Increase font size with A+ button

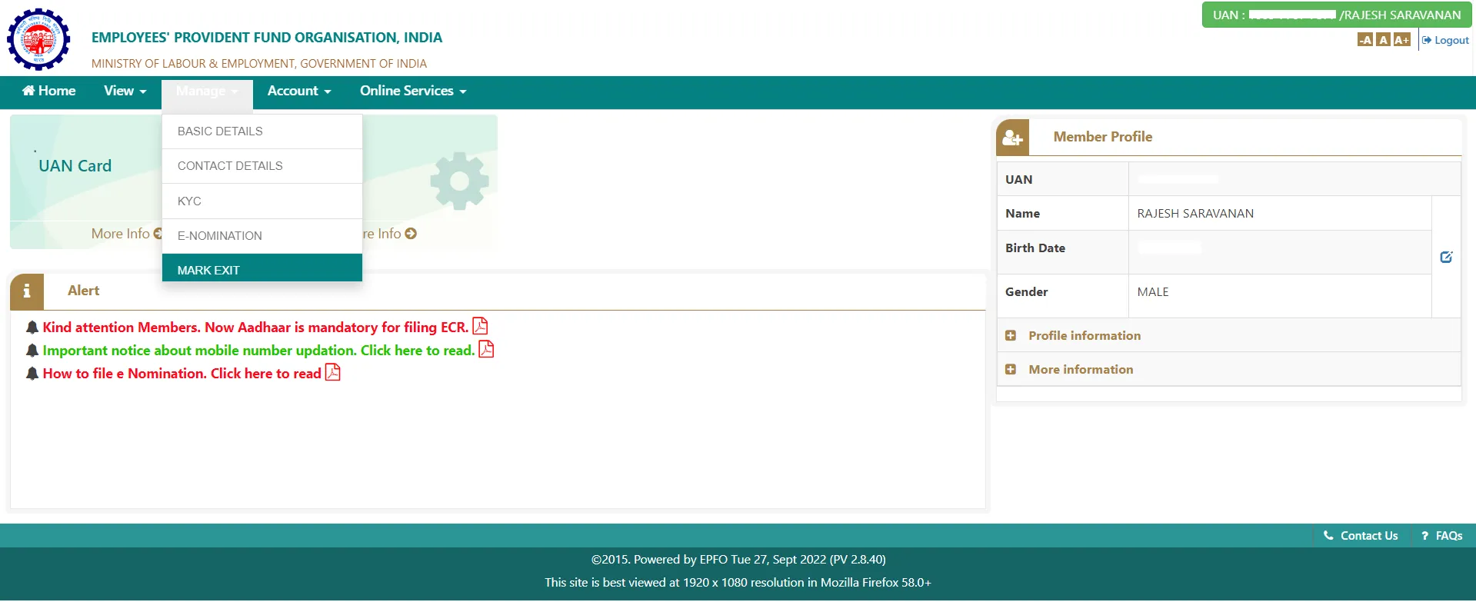pyautogui.click(x=1401, y=40)
